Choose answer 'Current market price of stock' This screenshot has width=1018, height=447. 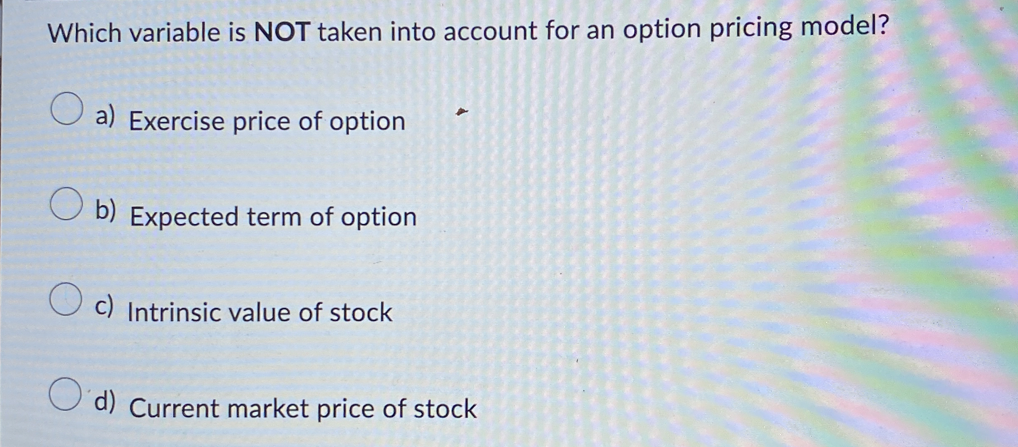(x=302, y=408)
